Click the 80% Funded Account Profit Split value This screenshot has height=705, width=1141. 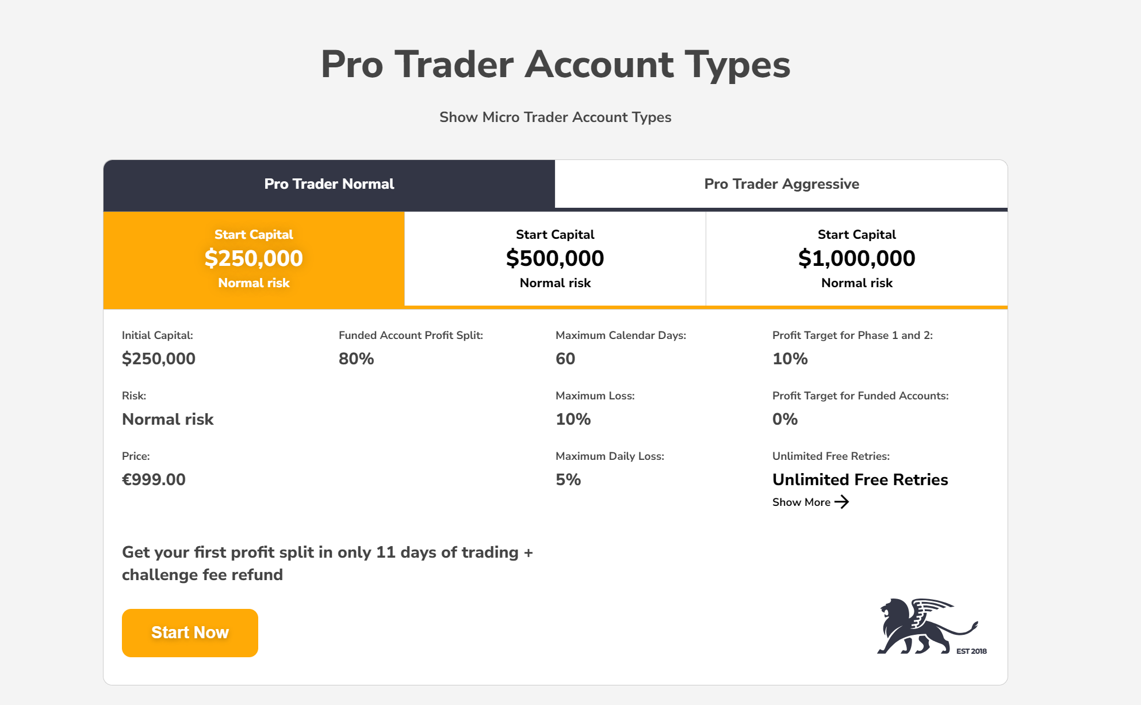[357, 359]
